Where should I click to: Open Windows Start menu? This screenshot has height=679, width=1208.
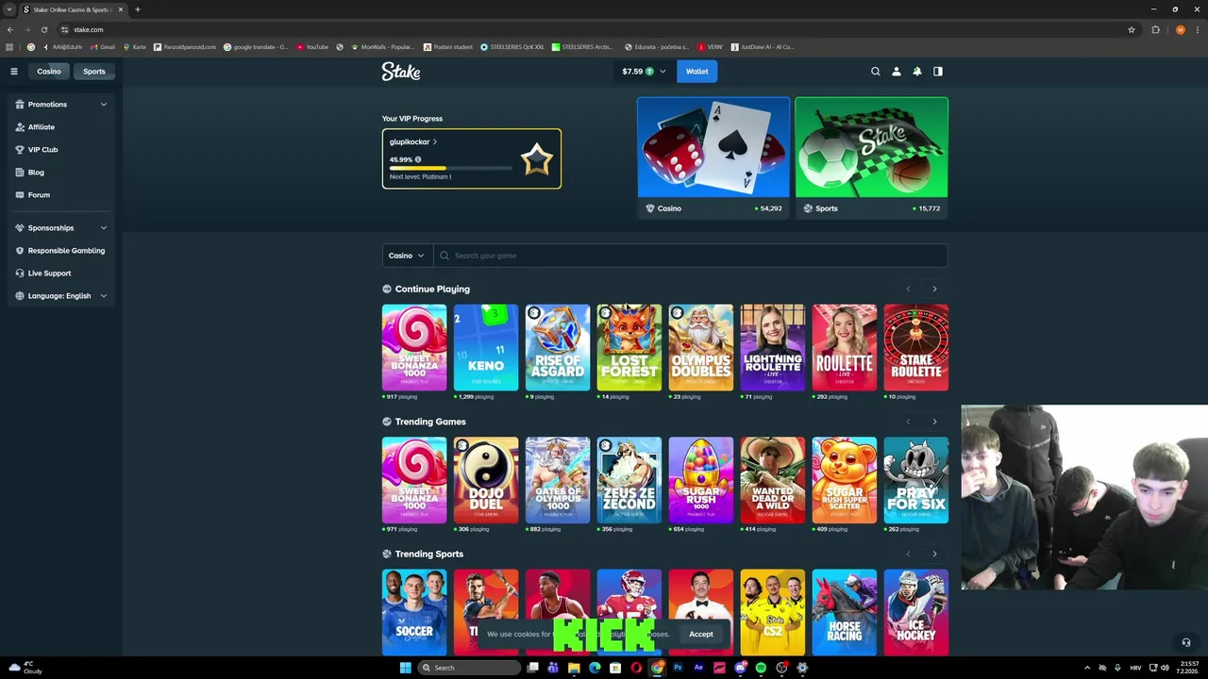(x=406, y=668)
